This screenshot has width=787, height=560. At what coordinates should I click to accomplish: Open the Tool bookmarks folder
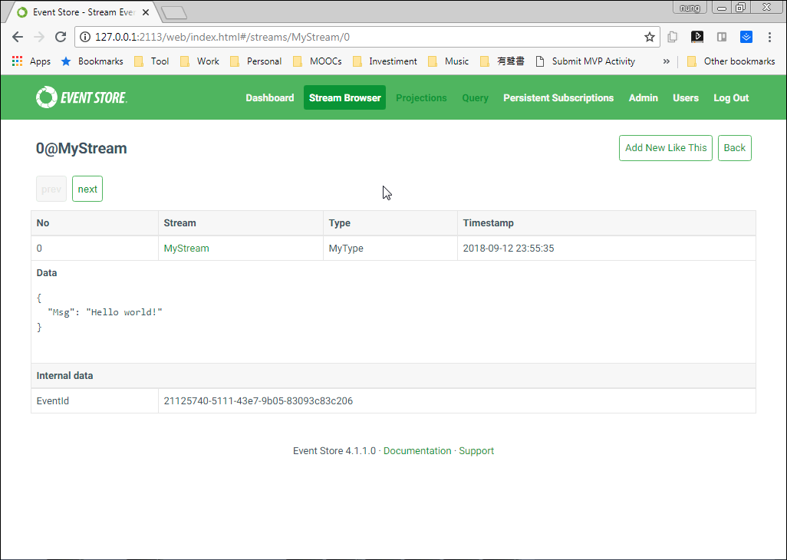pyautogui.click(x=152, y=61)
